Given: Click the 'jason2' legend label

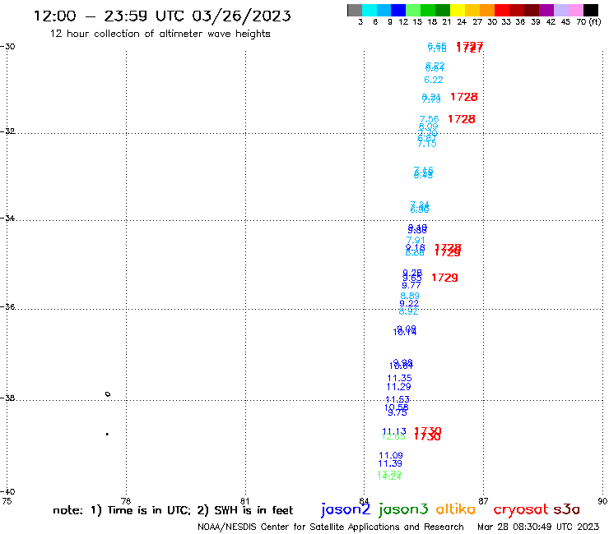Looking at the screenshot, I should 346,509.
